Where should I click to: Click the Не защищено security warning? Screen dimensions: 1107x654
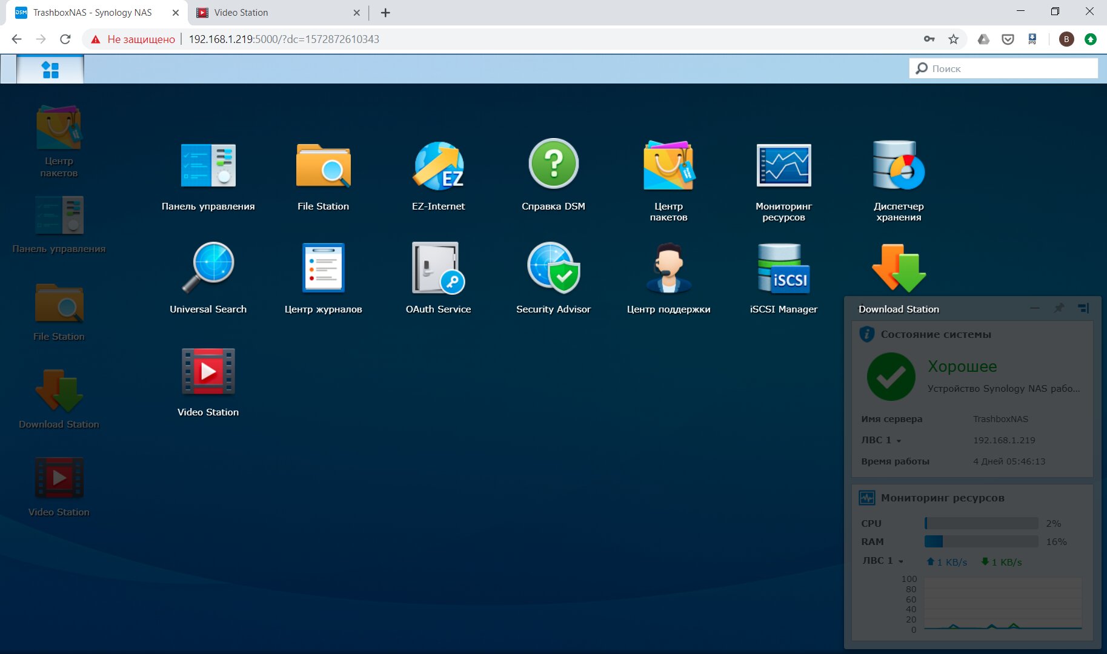click(x=133, y=39)
